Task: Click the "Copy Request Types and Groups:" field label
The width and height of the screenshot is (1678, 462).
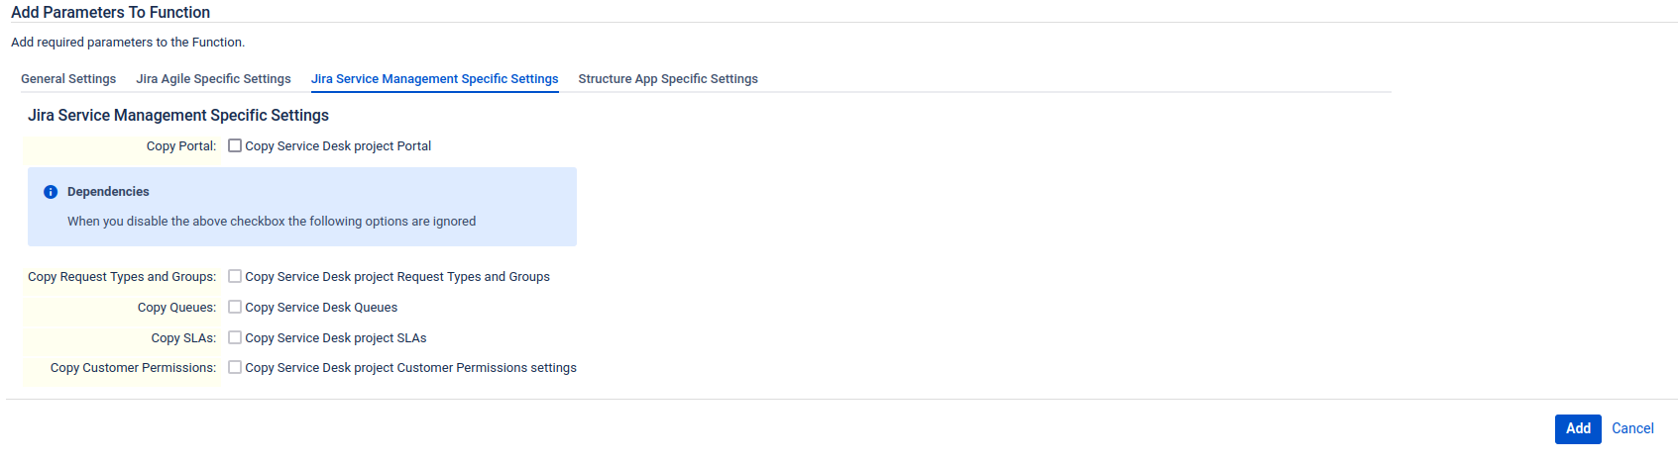Action: point(122,277)
